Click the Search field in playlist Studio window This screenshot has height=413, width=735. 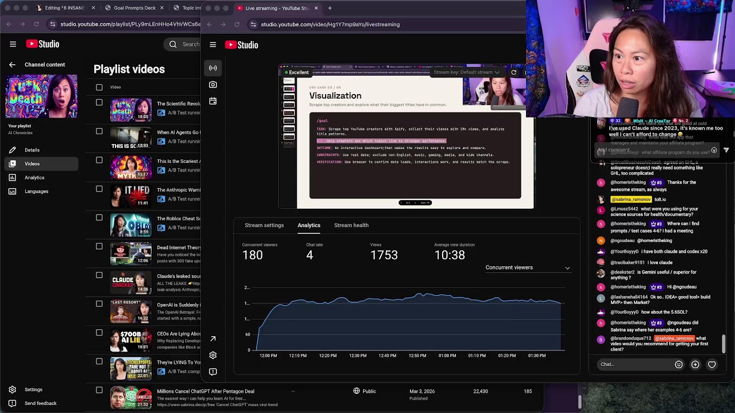[x=184, y=44]
